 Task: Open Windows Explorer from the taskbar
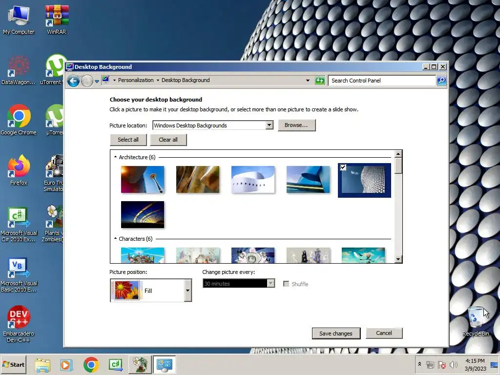click(x=42, y=365)
